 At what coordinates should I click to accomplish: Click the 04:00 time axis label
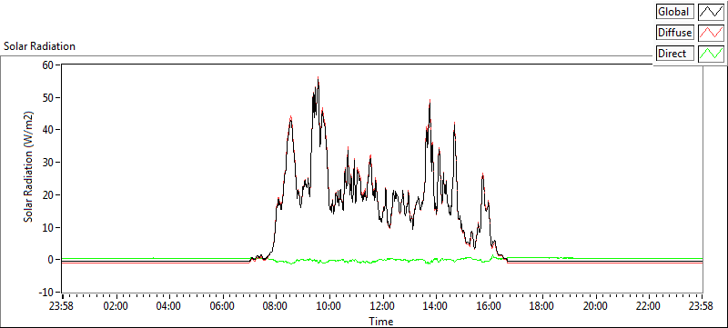pos(169,306)
